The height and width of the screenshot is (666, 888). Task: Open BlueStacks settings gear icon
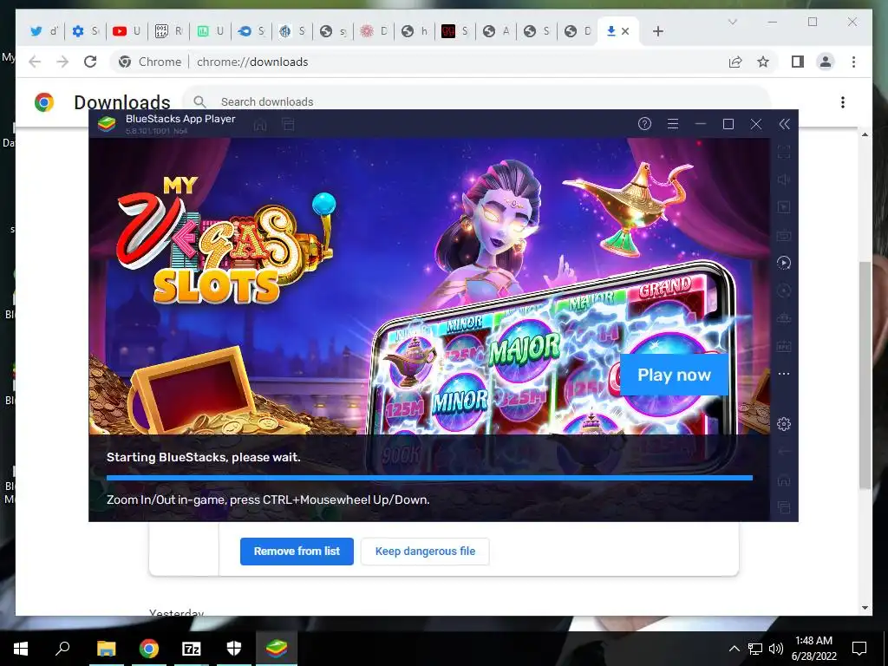(x=784, y=423)
